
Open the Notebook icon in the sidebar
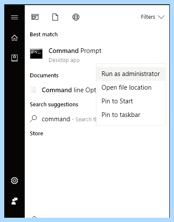(14, 58)
